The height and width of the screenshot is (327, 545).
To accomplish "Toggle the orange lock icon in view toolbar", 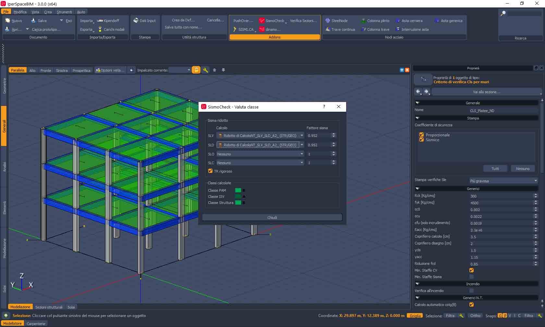I will point(196,70).
